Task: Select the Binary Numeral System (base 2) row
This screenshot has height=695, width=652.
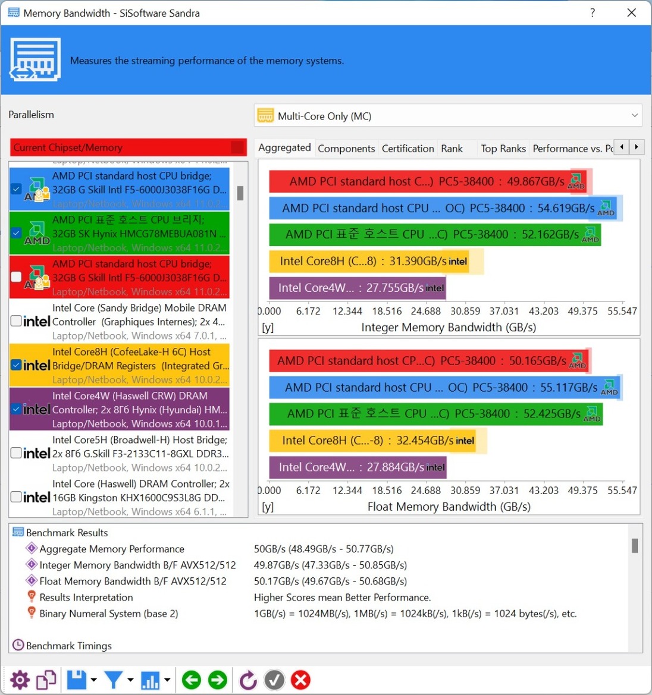Action: click(x=319, y=614)
